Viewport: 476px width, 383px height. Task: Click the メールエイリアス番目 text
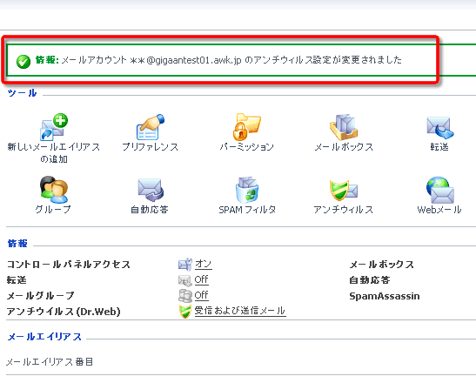(x=50, y=362)
